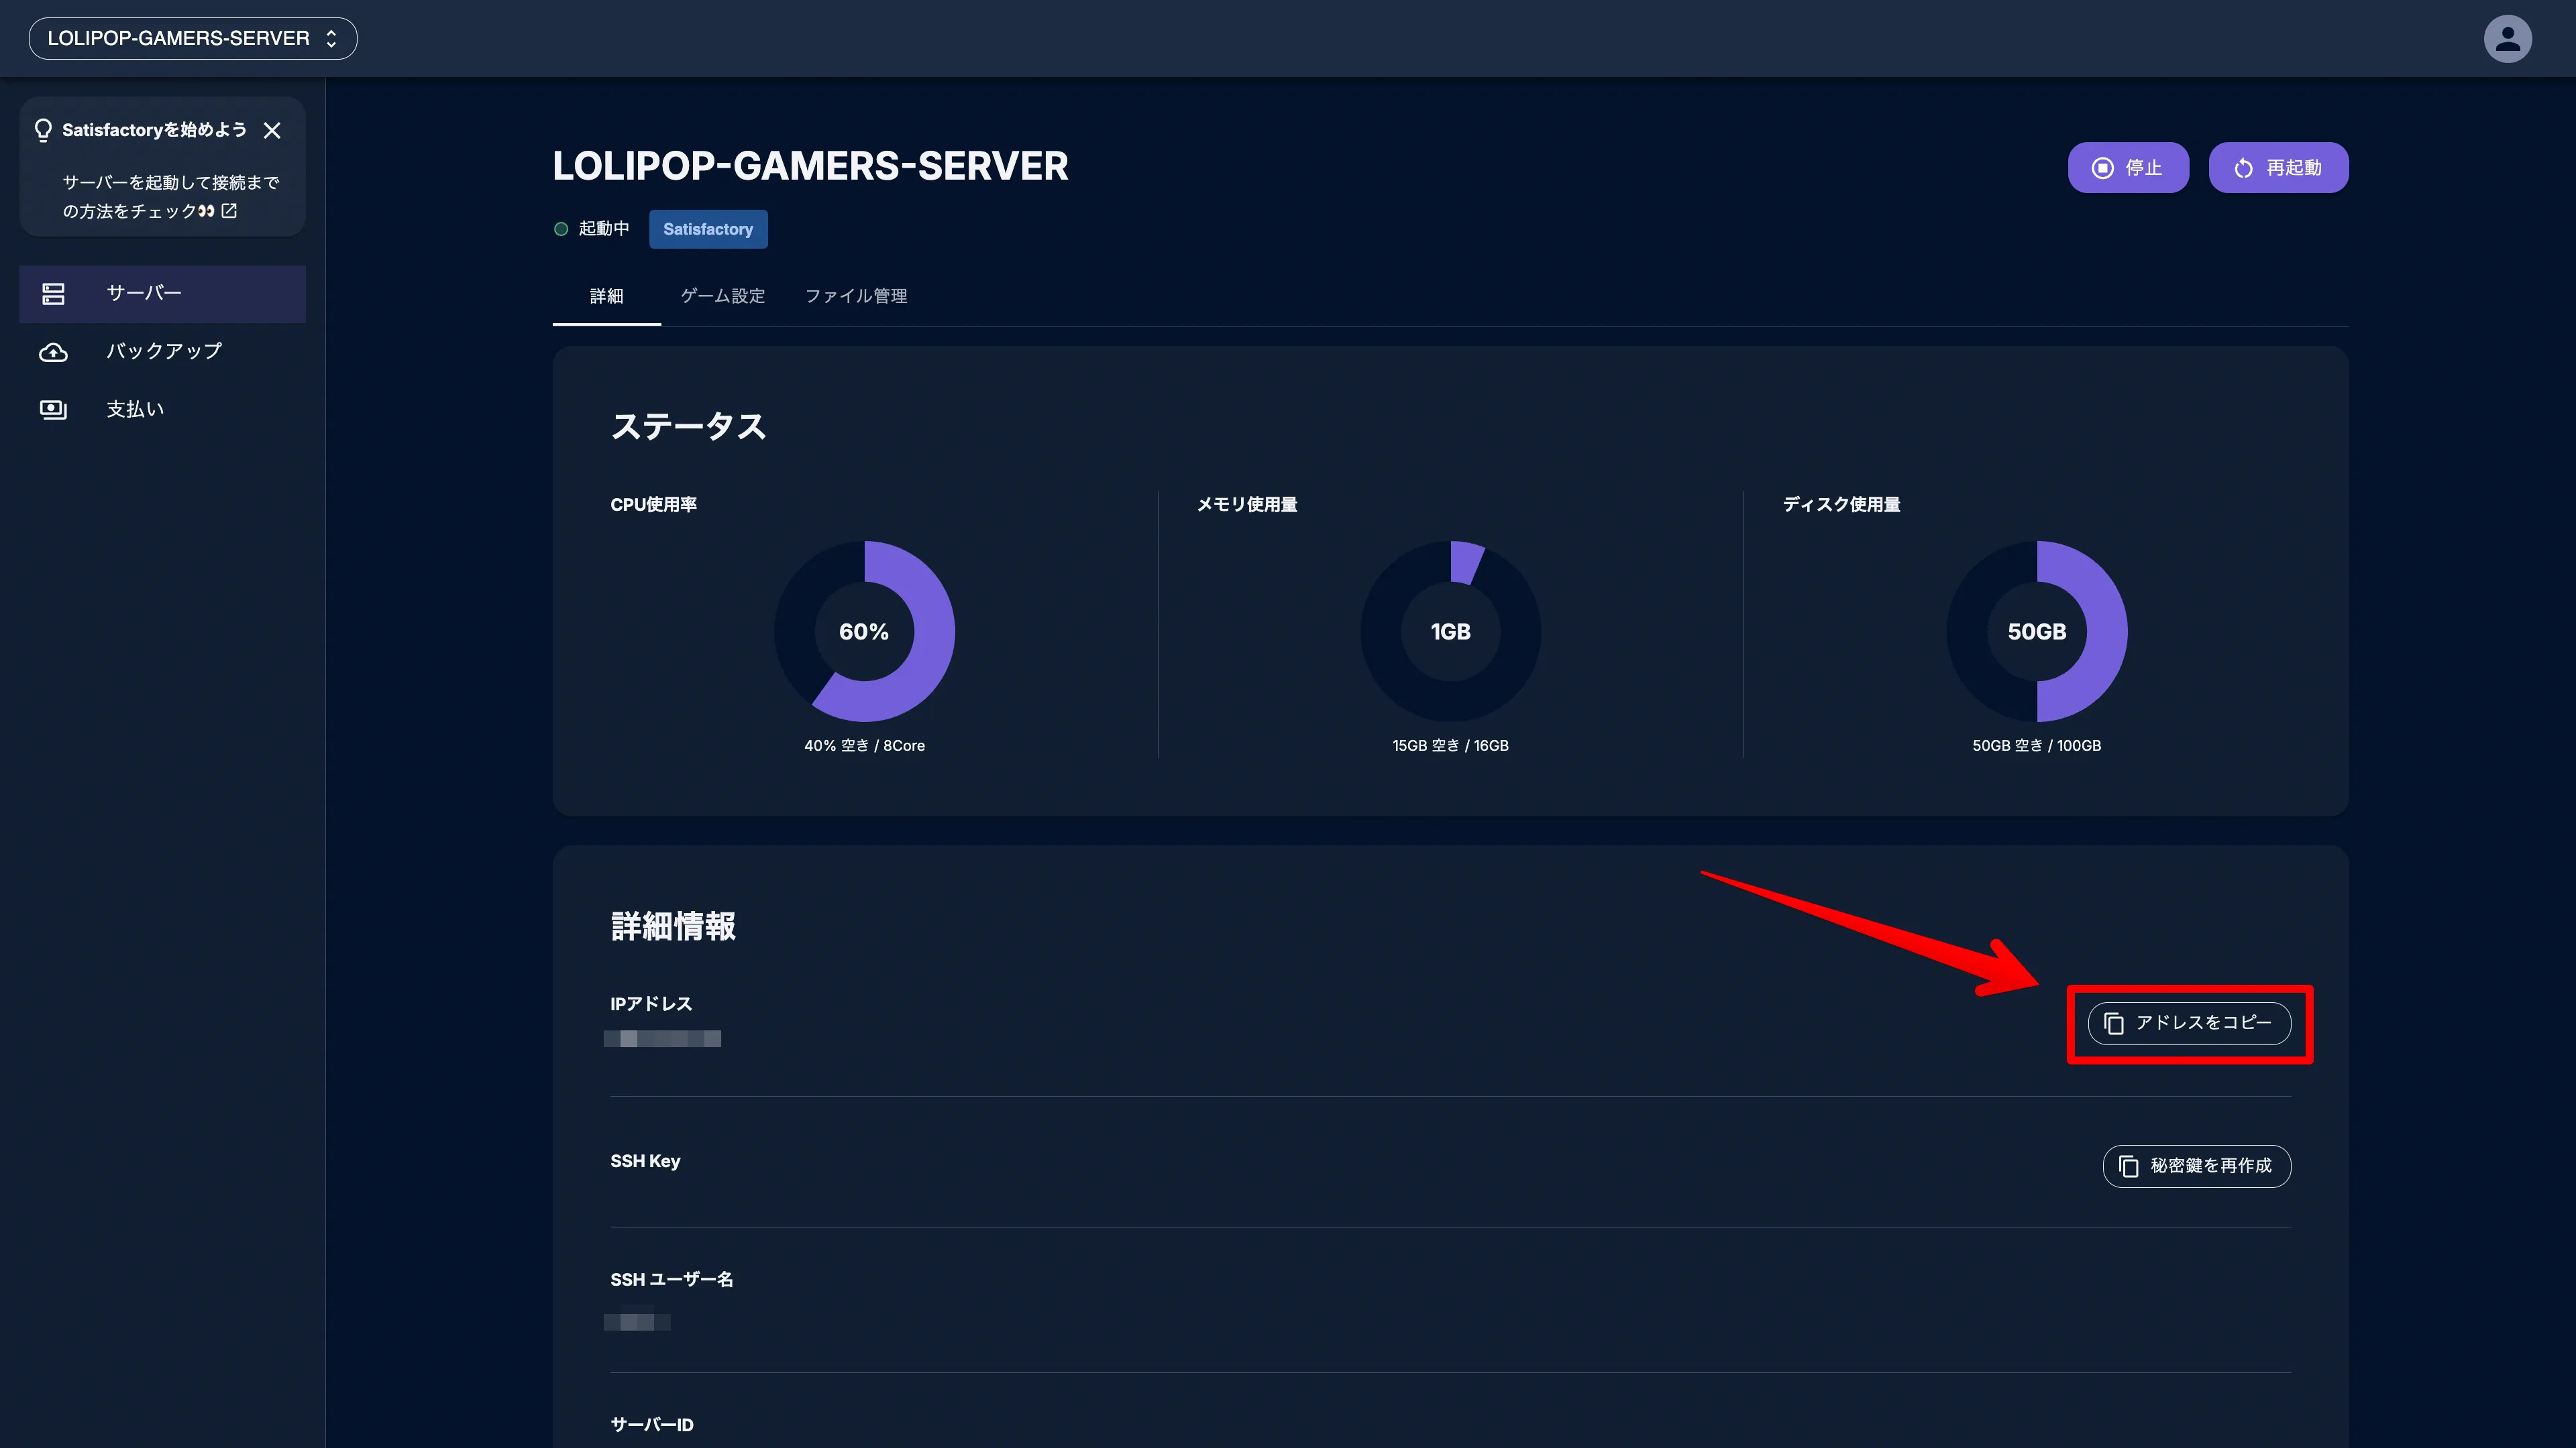
Task: Switch to the ファイル管理 tab
Action: (856, 296)
